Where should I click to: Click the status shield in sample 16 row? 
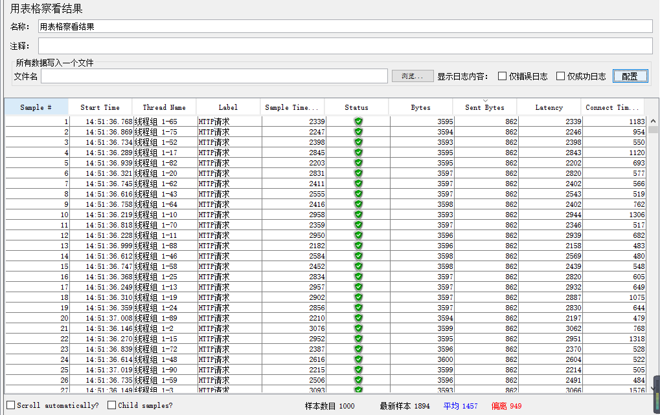(x=358, y=277)
